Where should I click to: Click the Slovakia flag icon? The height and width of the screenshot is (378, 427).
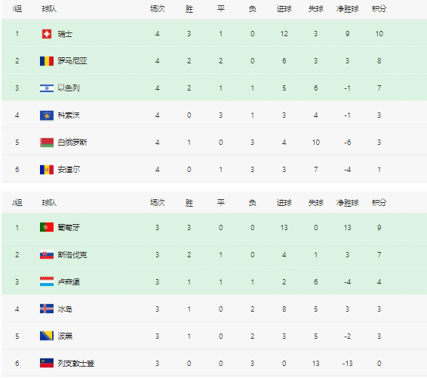(47, 254)
